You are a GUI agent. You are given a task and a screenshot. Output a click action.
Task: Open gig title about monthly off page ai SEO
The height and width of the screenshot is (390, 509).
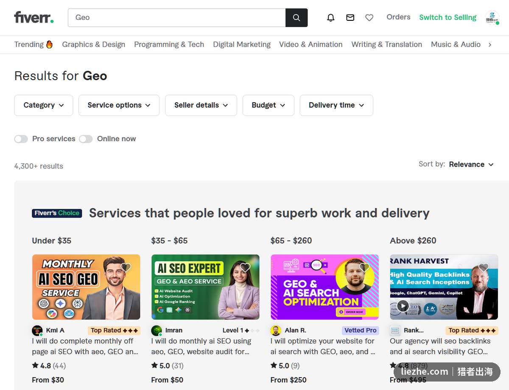85,346
